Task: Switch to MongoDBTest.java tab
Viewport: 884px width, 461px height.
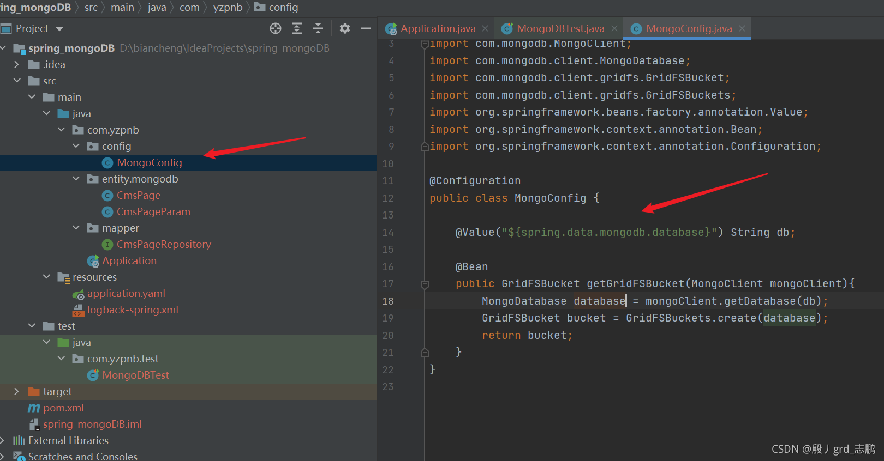Action: point(560,28)
